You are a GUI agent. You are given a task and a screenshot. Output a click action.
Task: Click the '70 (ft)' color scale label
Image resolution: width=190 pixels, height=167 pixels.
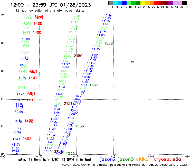coord(184,7)
